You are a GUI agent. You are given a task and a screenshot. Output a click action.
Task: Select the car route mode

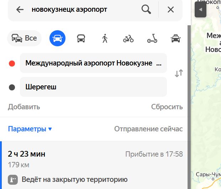coord(57,38)
